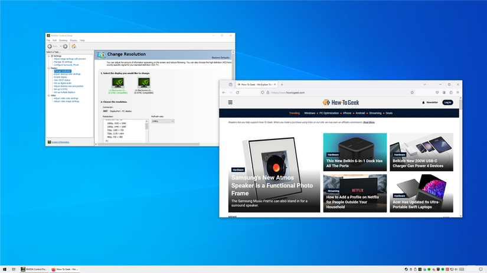Click the shield tracking protection icon
Image resolution: width=487 pixels, height=273 pixels.
[x=263, y=92]
